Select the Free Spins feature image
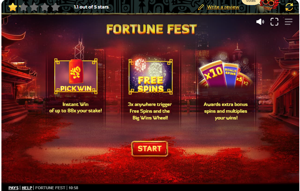The width and height of the screenshot is (300, 191). [151, 76]
